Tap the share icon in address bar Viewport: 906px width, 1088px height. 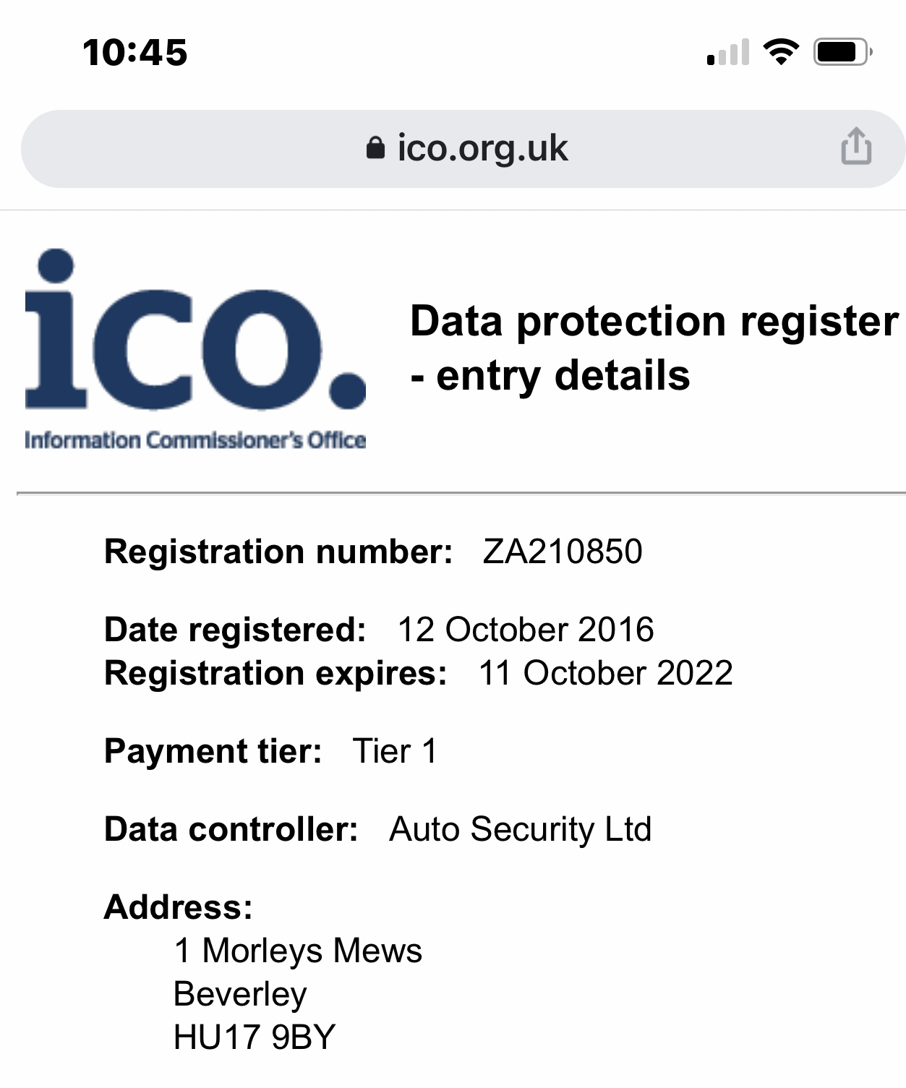coord(856,147)
